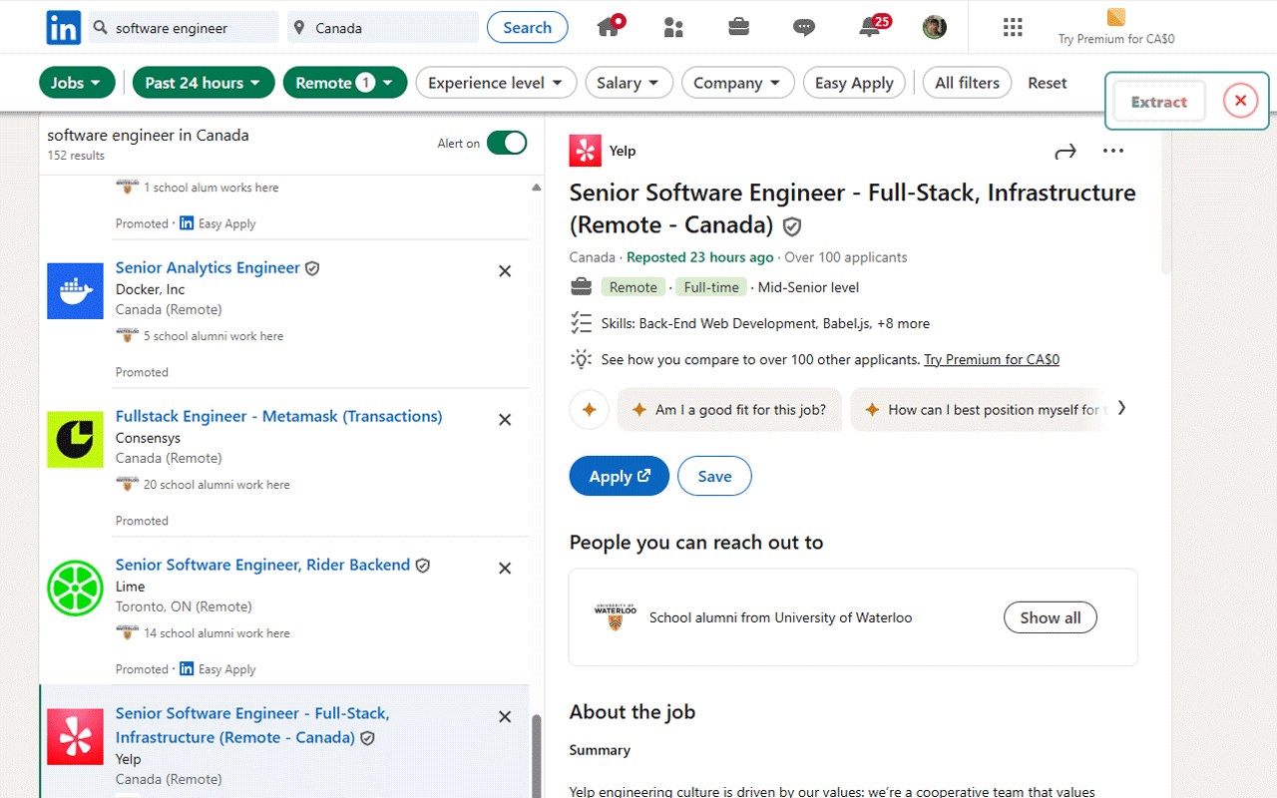Go to Jobs briefcase icon
The height and width of the screenshot is (798, 1277).
(738, 27)
